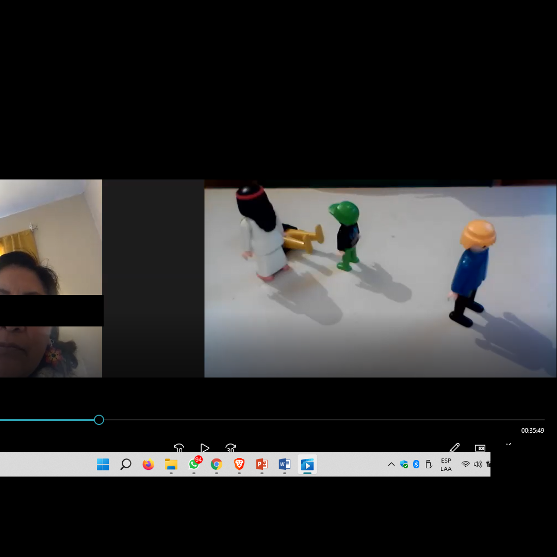The image size is (557, 557).
Task: Exit full screen with the arrows icon
Action: pyautogui.click(x=509, y=445)
